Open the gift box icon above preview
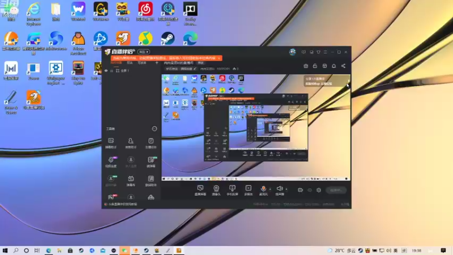Image resolution: width=453 pixels, height=255 pixels. point(306,66)
